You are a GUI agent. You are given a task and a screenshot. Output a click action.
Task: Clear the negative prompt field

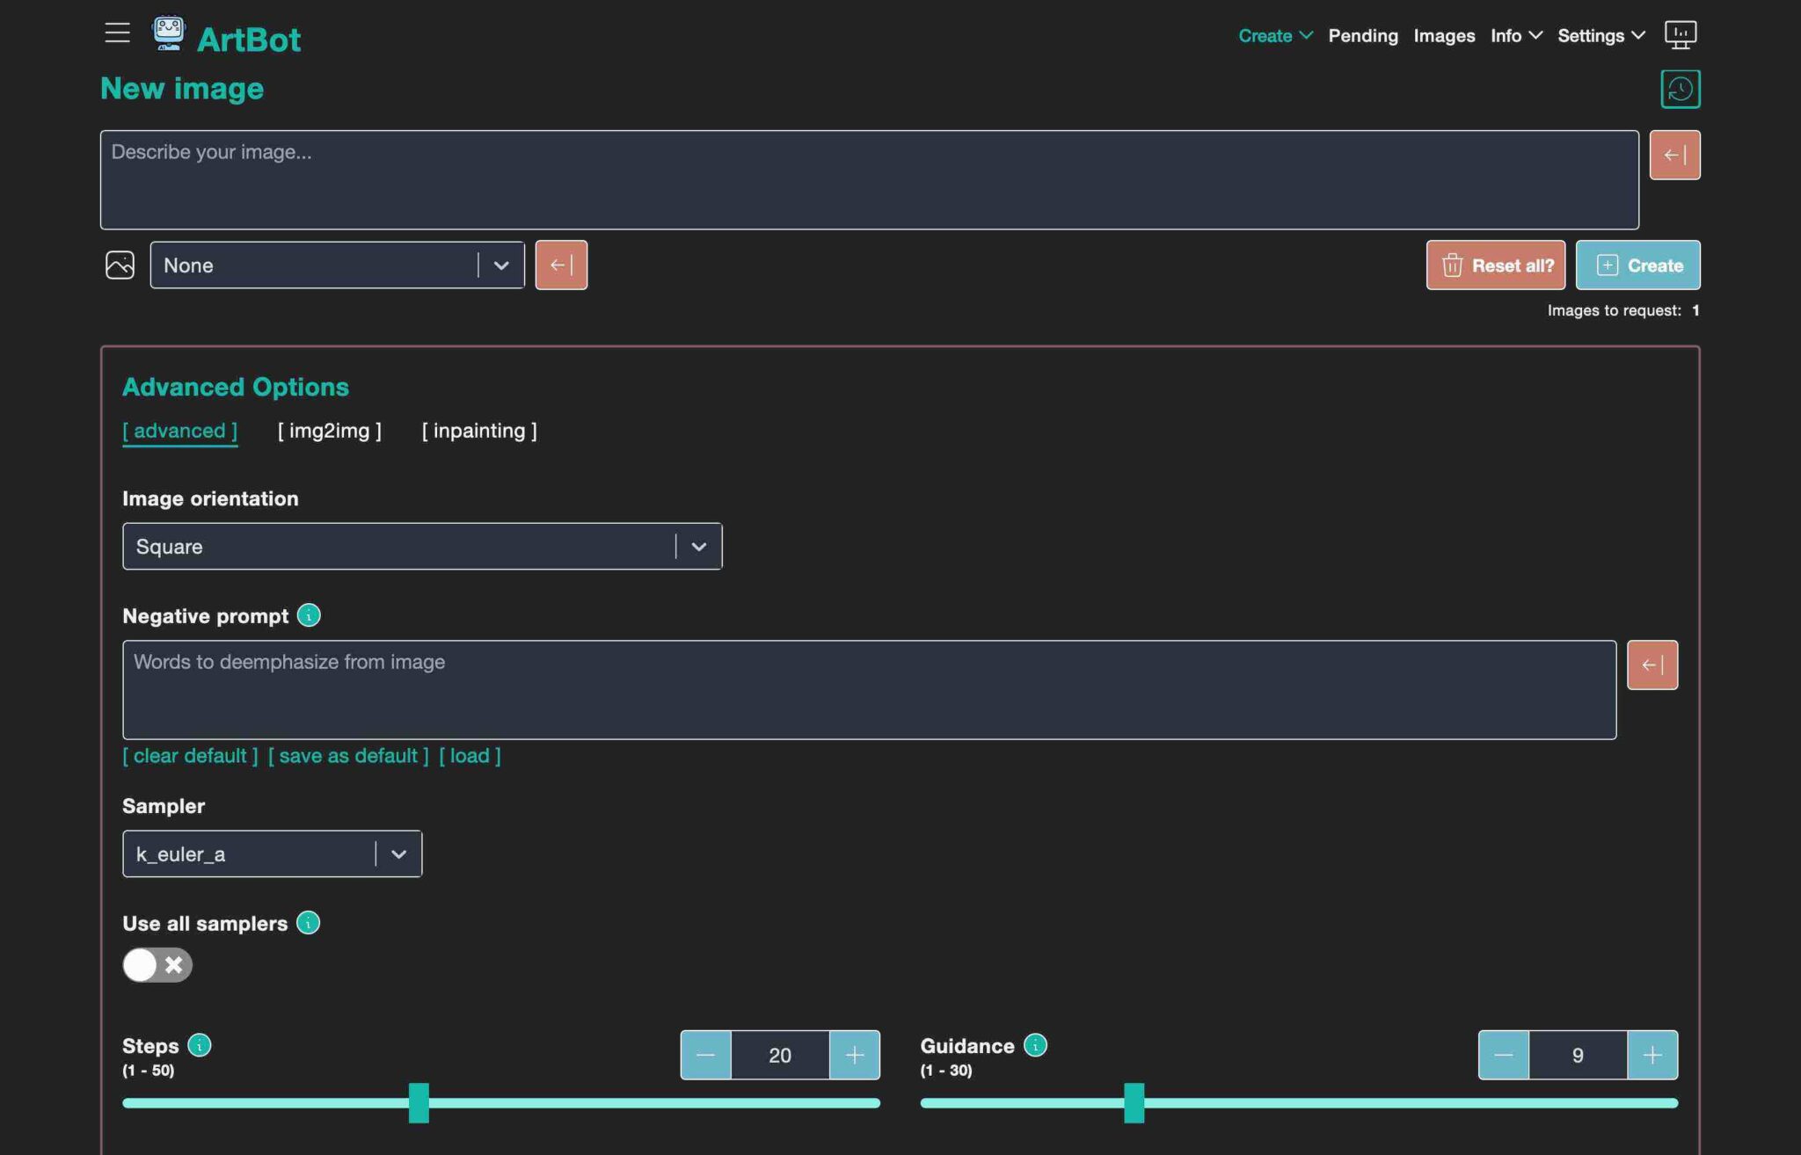[x=1652, y=665]
